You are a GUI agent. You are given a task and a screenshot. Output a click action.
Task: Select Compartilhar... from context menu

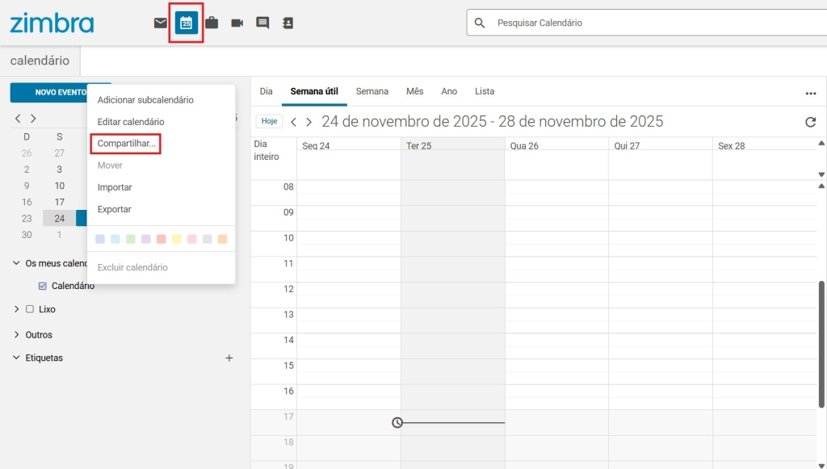(x=126, y=144)
